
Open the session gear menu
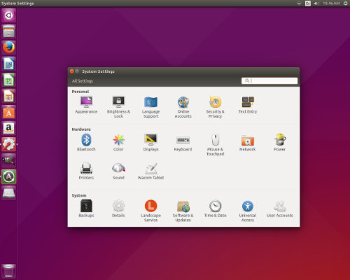[x=346, y=3]
